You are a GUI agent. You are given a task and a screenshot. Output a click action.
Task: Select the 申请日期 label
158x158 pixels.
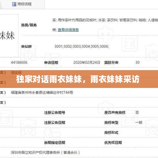coord(51,63)
